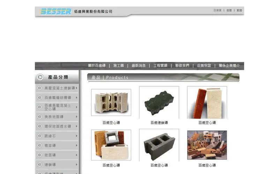Open the grey two-hole hollow block thumbnail
Image resolution: width=279 pixels, height=174 pixels.
[159, 145]
